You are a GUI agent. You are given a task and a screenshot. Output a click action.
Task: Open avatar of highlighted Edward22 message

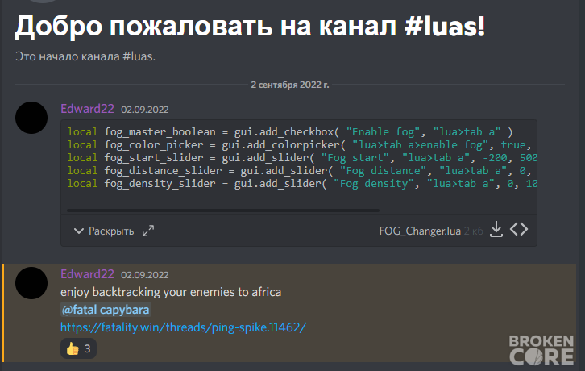point(31,283)
